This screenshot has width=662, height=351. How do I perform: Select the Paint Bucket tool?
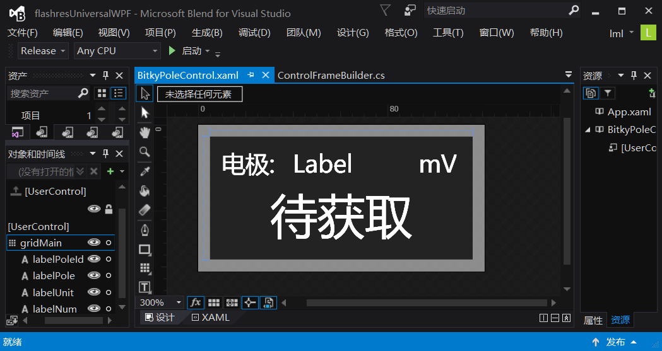pyautogui.click(x=145, y=191)
